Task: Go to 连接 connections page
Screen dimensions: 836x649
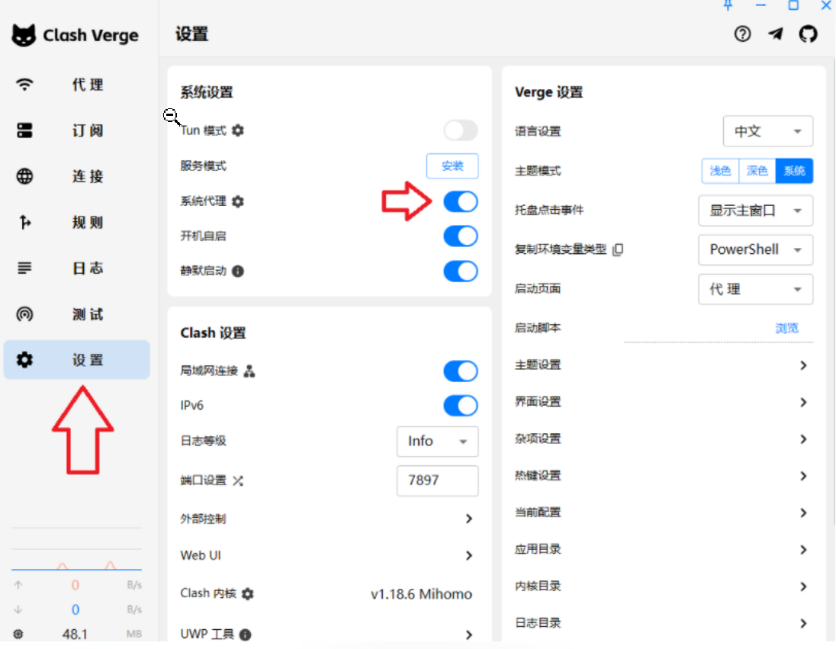Action: point(77,176)
